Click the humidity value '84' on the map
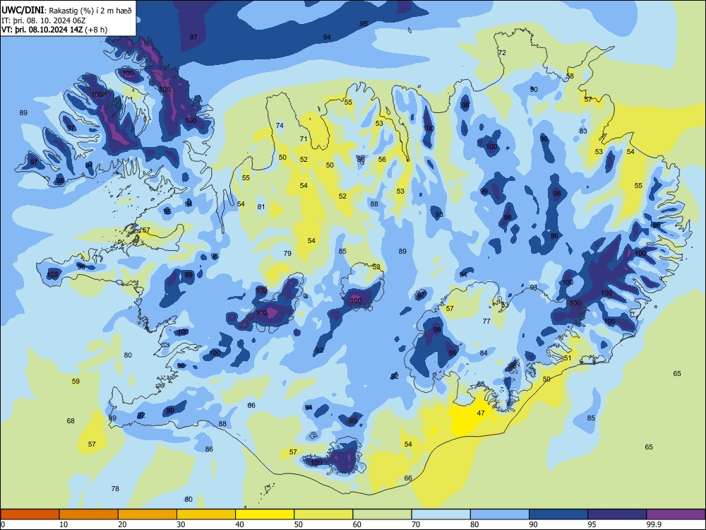The image size is (706, 530). point(484,353)
